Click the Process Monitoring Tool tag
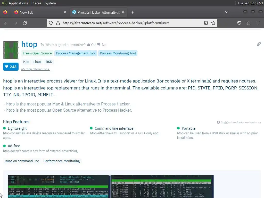Screen dimensions: 264x198 (118, 53)
